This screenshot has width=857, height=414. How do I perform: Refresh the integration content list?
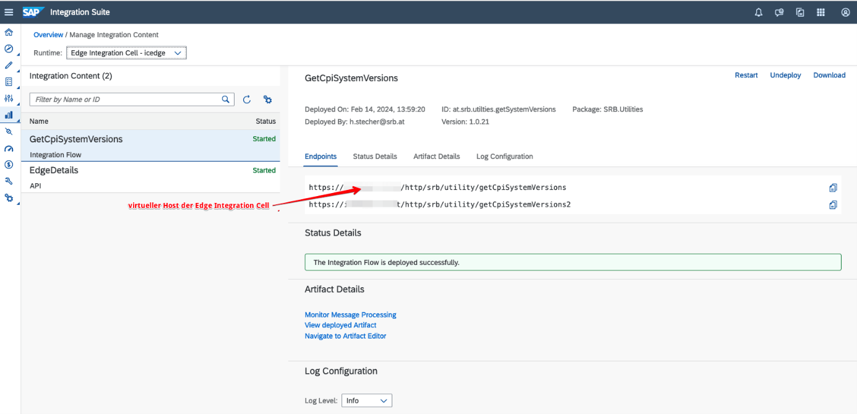[x=247, y=100]
